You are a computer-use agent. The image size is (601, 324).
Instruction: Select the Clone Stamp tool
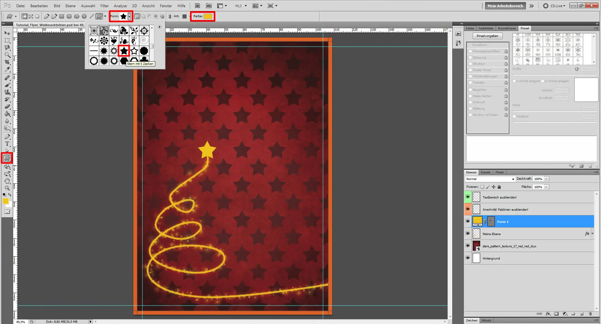click(7, 92)
